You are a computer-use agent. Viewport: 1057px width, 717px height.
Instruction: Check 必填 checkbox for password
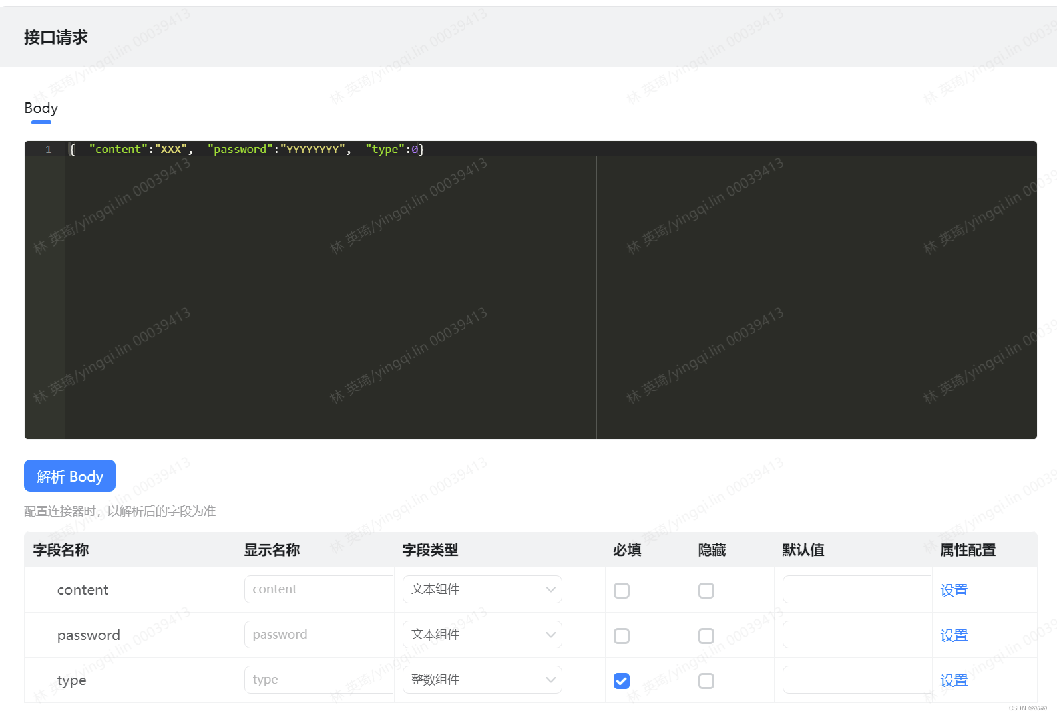tap(622, 636)
